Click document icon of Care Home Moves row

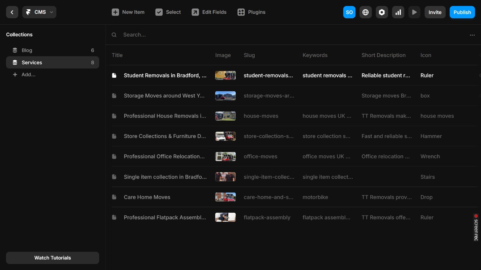114,197
